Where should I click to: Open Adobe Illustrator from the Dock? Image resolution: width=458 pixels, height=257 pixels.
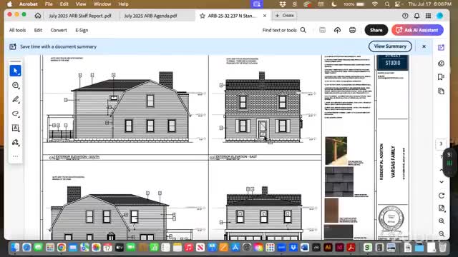pos(328,248)
